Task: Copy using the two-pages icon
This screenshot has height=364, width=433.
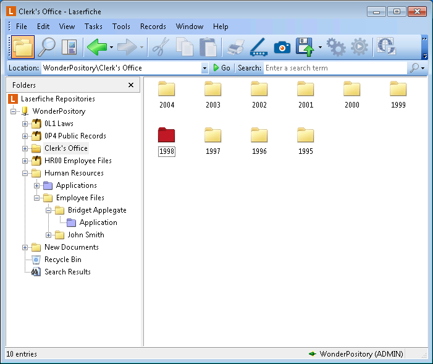Action: point(185,47)
